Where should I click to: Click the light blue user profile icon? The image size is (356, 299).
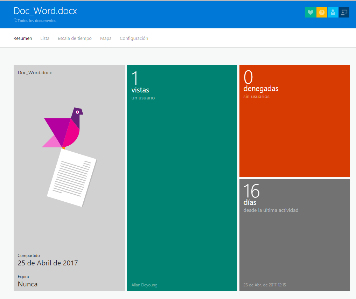[333, 12]
